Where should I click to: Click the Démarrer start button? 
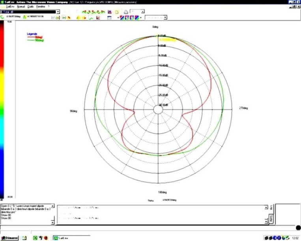tap(9, 238)
